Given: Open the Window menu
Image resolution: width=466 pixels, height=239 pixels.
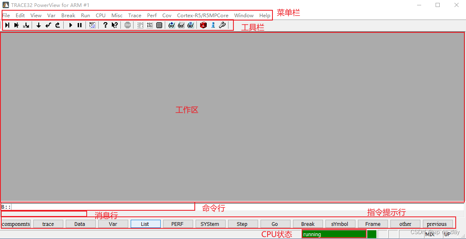Looking at the screenshot, I should tap(244, 16).
